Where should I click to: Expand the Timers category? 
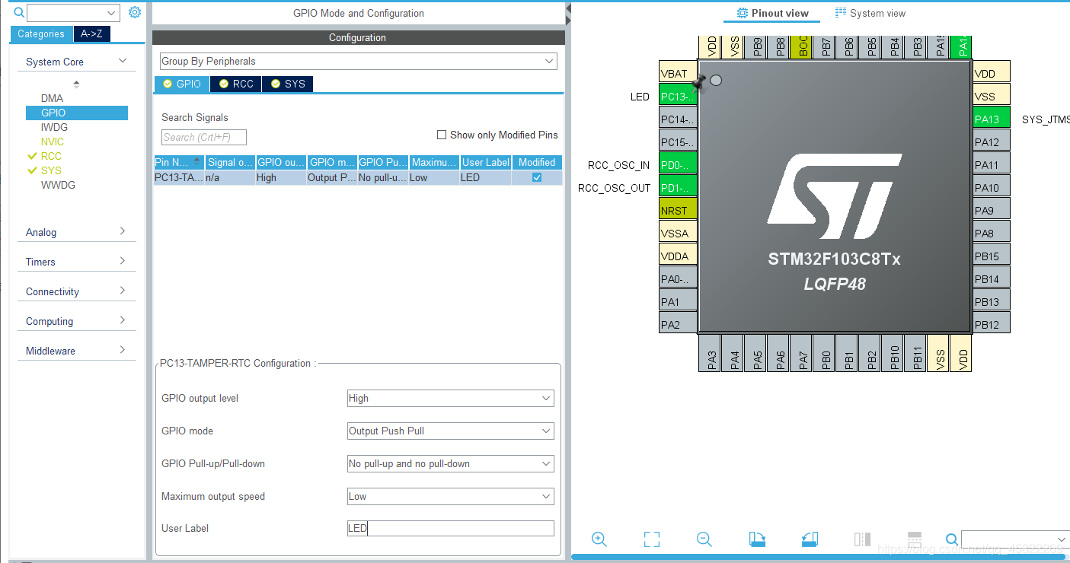(123, 261)
